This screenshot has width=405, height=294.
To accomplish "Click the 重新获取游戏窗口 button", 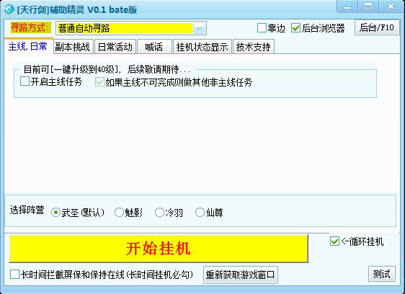I will tap(241, 275).
